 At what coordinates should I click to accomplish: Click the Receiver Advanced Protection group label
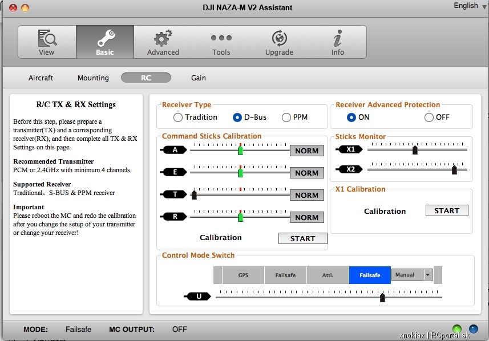tap(387, 105)
